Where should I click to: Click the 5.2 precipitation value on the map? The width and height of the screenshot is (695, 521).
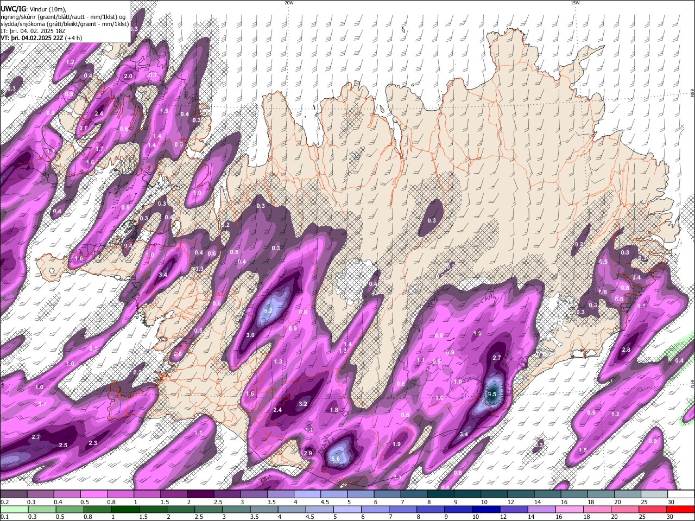268,311
